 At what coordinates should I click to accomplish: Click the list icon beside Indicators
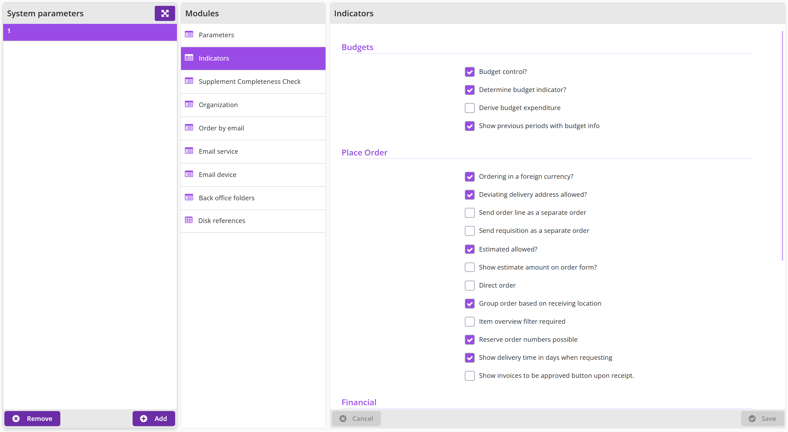(x=189, y=58)
